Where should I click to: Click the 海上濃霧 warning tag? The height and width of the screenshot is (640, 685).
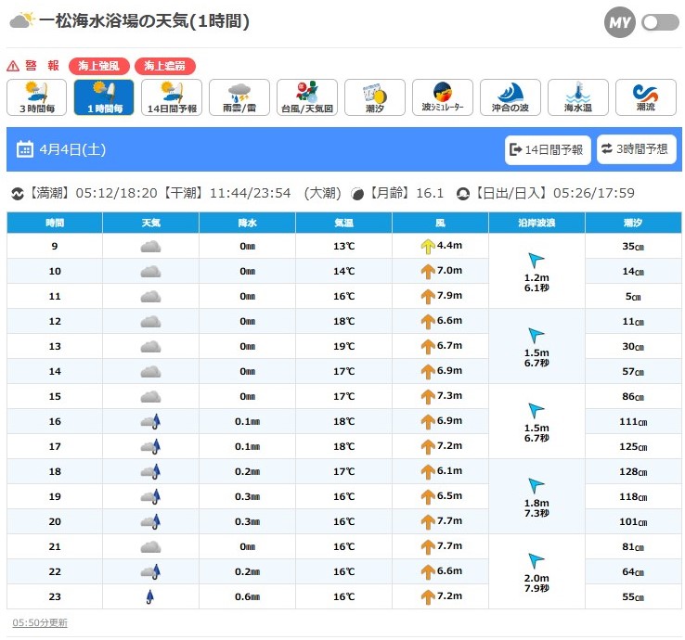point(165,66)
